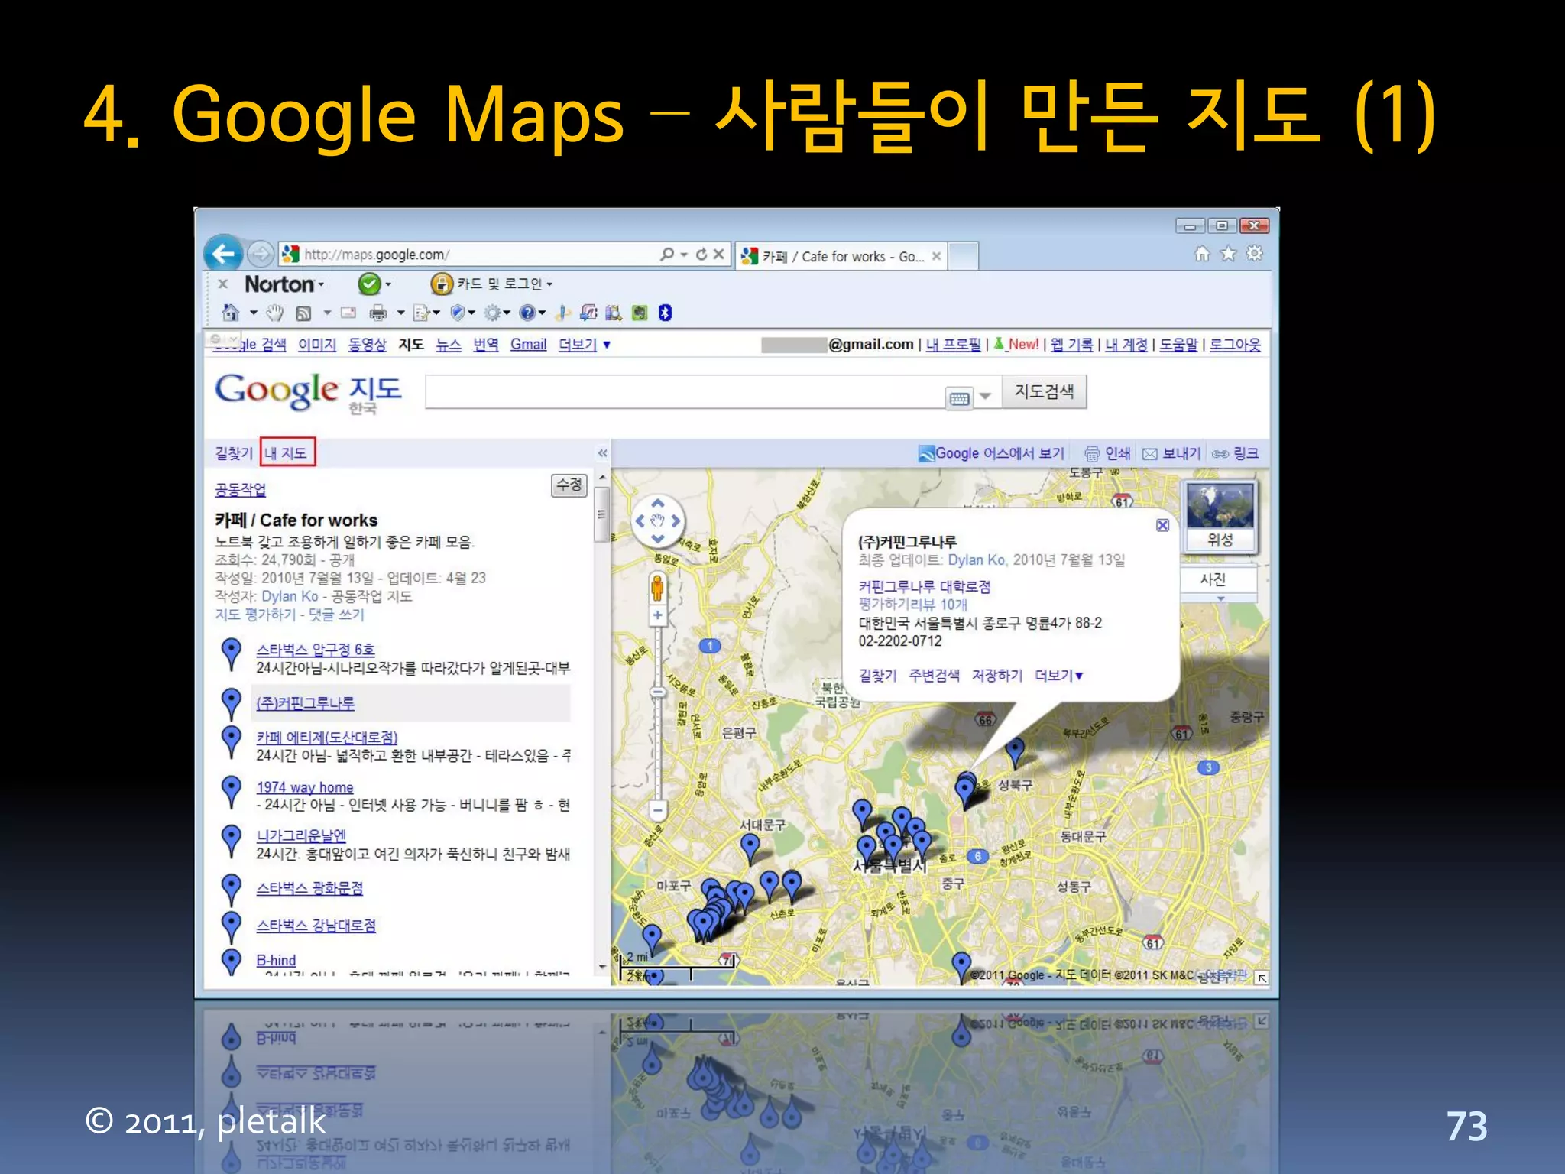This screenshot has height=1174, width=1565.
Task: Switch the map to 위성 satellite view thumbnail
Action: click(1220, 516)
